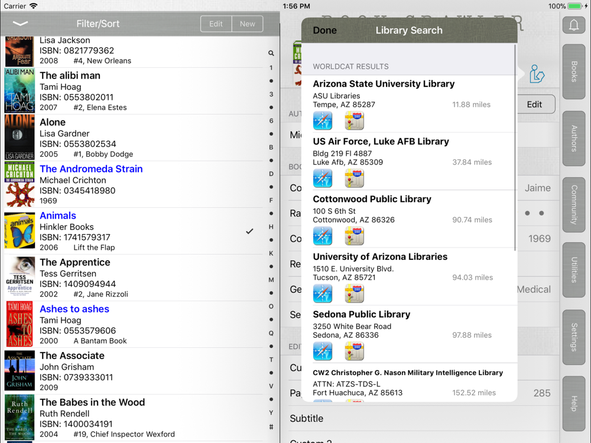The height and width of the screenshot is (443, 591).
Task: Open Maps for Sedona Public Library
Action: 354,351
